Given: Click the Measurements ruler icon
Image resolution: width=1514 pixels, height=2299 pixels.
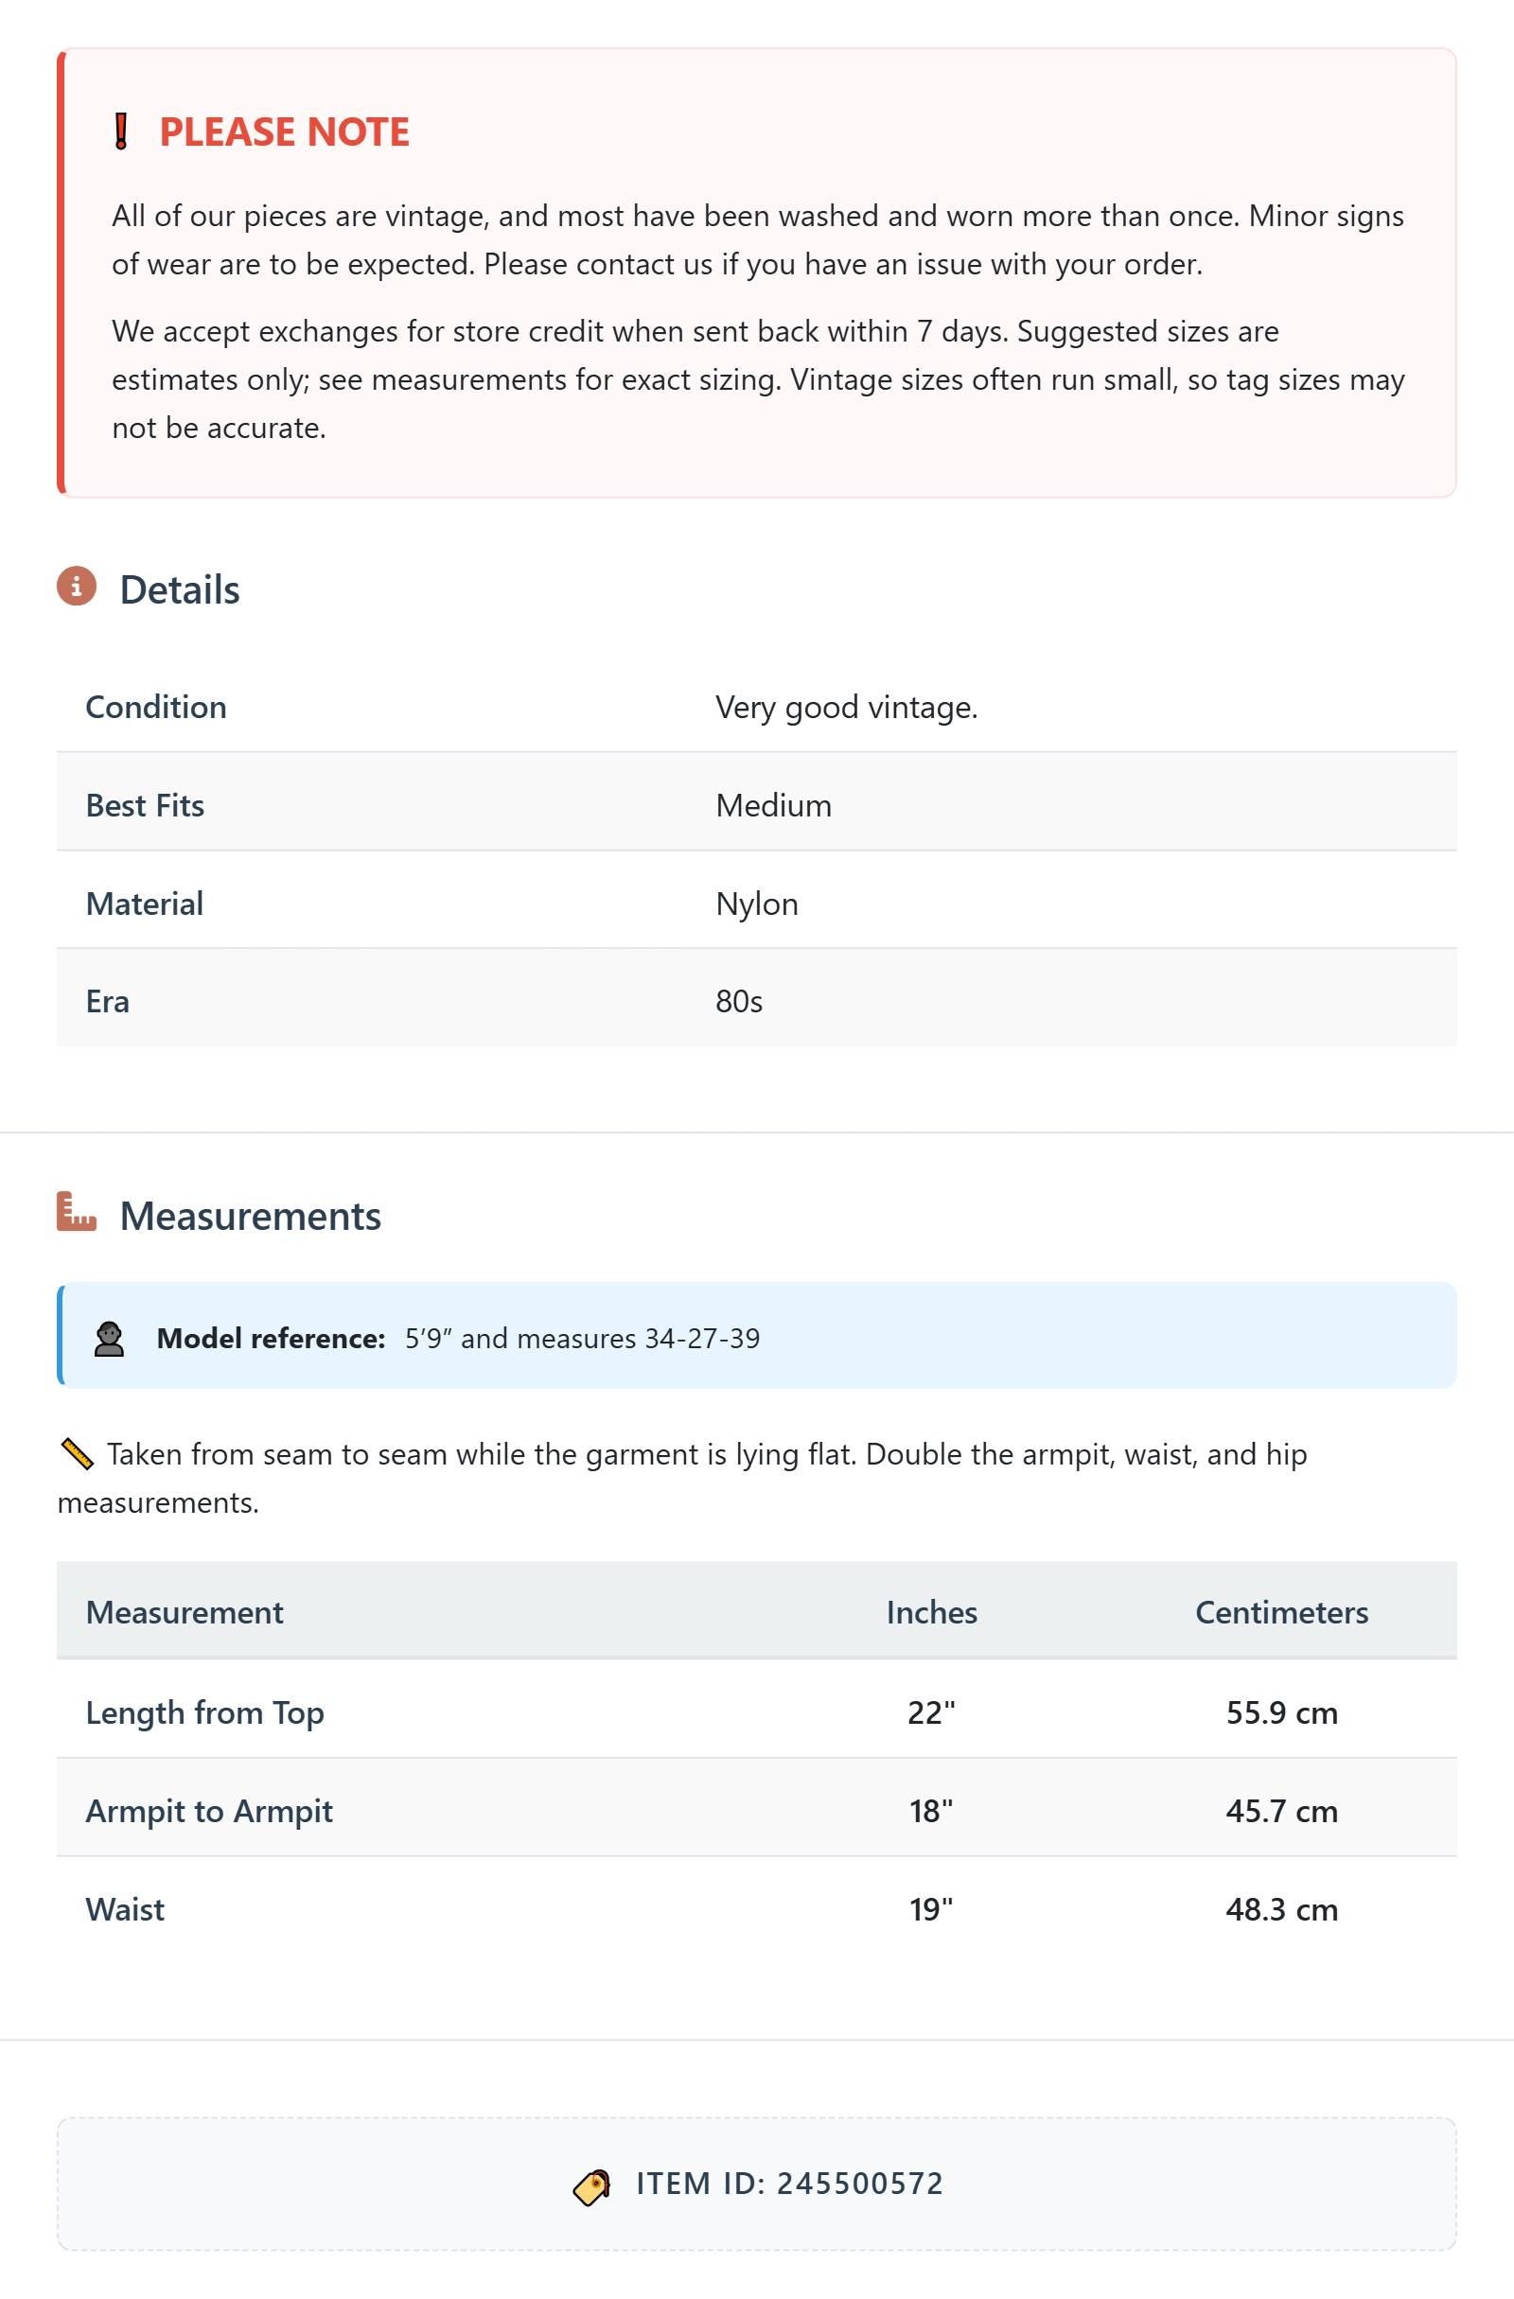Looking at the screenshot, I should point(77,1212).
